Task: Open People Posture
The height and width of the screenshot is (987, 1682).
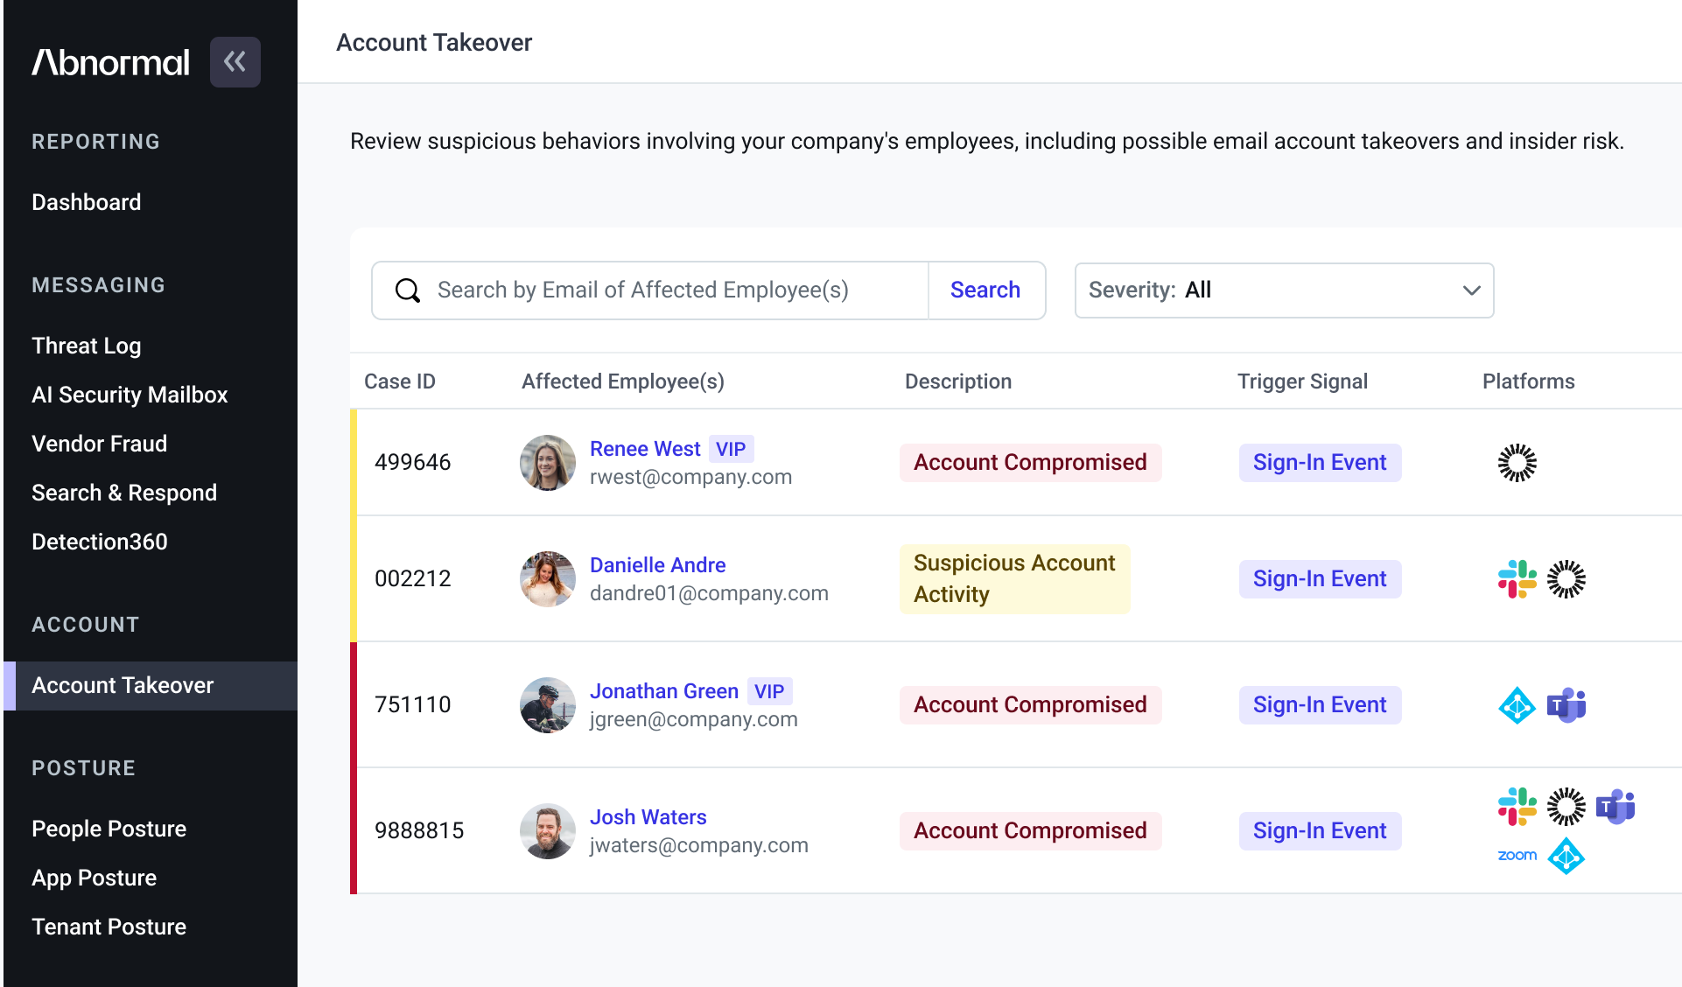Action: click(109, 829)
